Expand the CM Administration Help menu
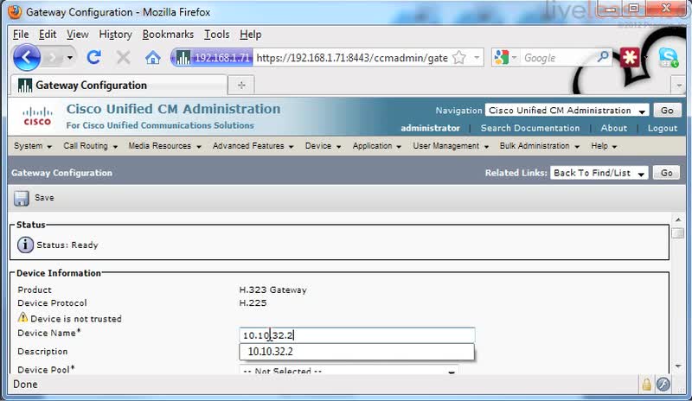 coord(604,146)
